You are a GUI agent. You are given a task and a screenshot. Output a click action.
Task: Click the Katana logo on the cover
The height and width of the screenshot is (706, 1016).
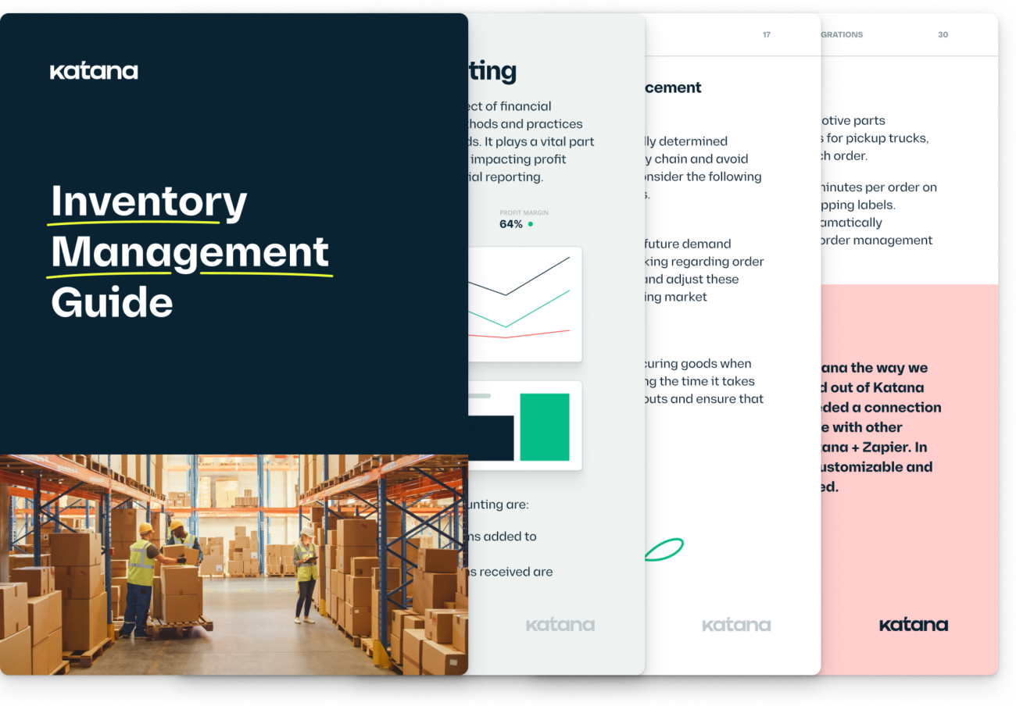(94, 70)
